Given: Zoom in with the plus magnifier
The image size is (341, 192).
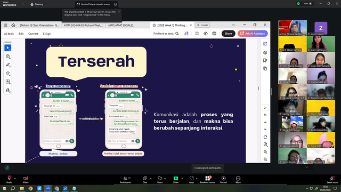Looking at the screenshot, I should [x=265, y=152].
